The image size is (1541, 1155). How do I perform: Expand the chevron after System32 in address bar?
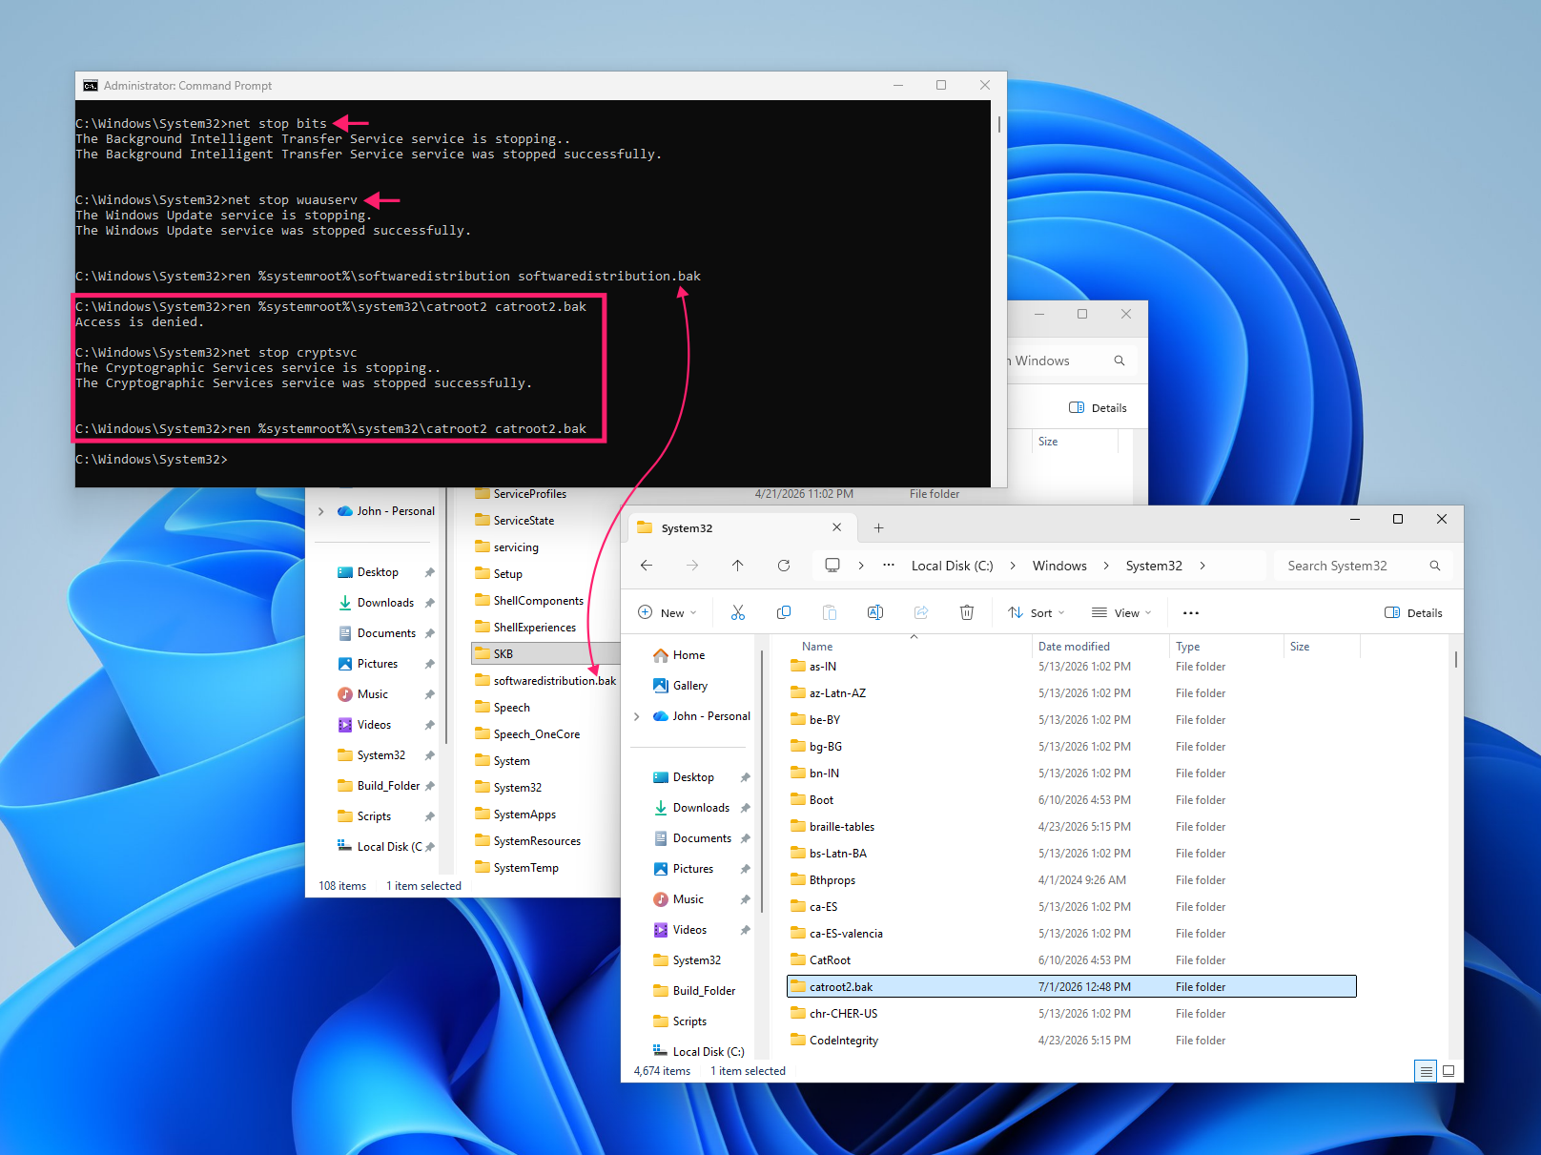[x=1202, y=566]
